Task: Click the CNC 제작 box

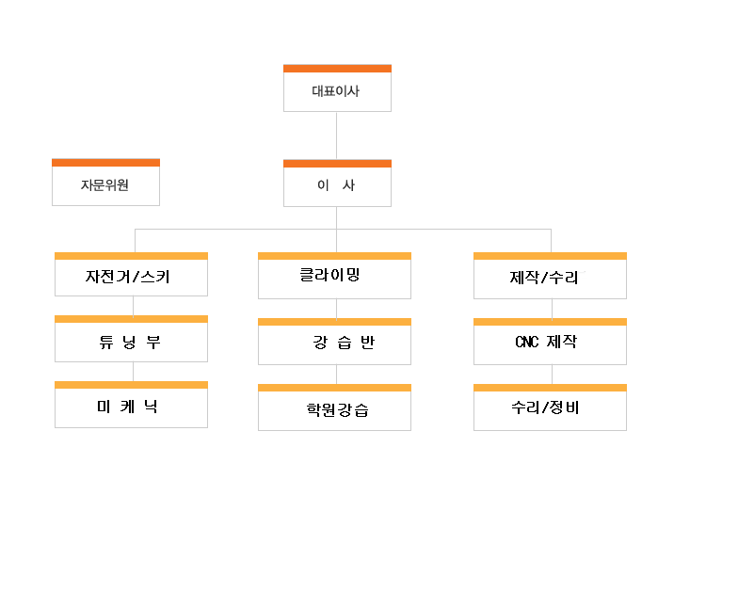Action: (550, 342)
